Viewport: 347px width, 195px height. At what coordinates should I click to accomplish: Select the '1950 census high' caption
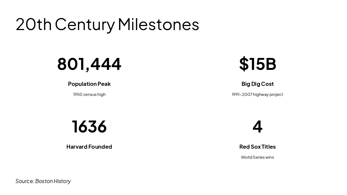[x=89, y=95]
